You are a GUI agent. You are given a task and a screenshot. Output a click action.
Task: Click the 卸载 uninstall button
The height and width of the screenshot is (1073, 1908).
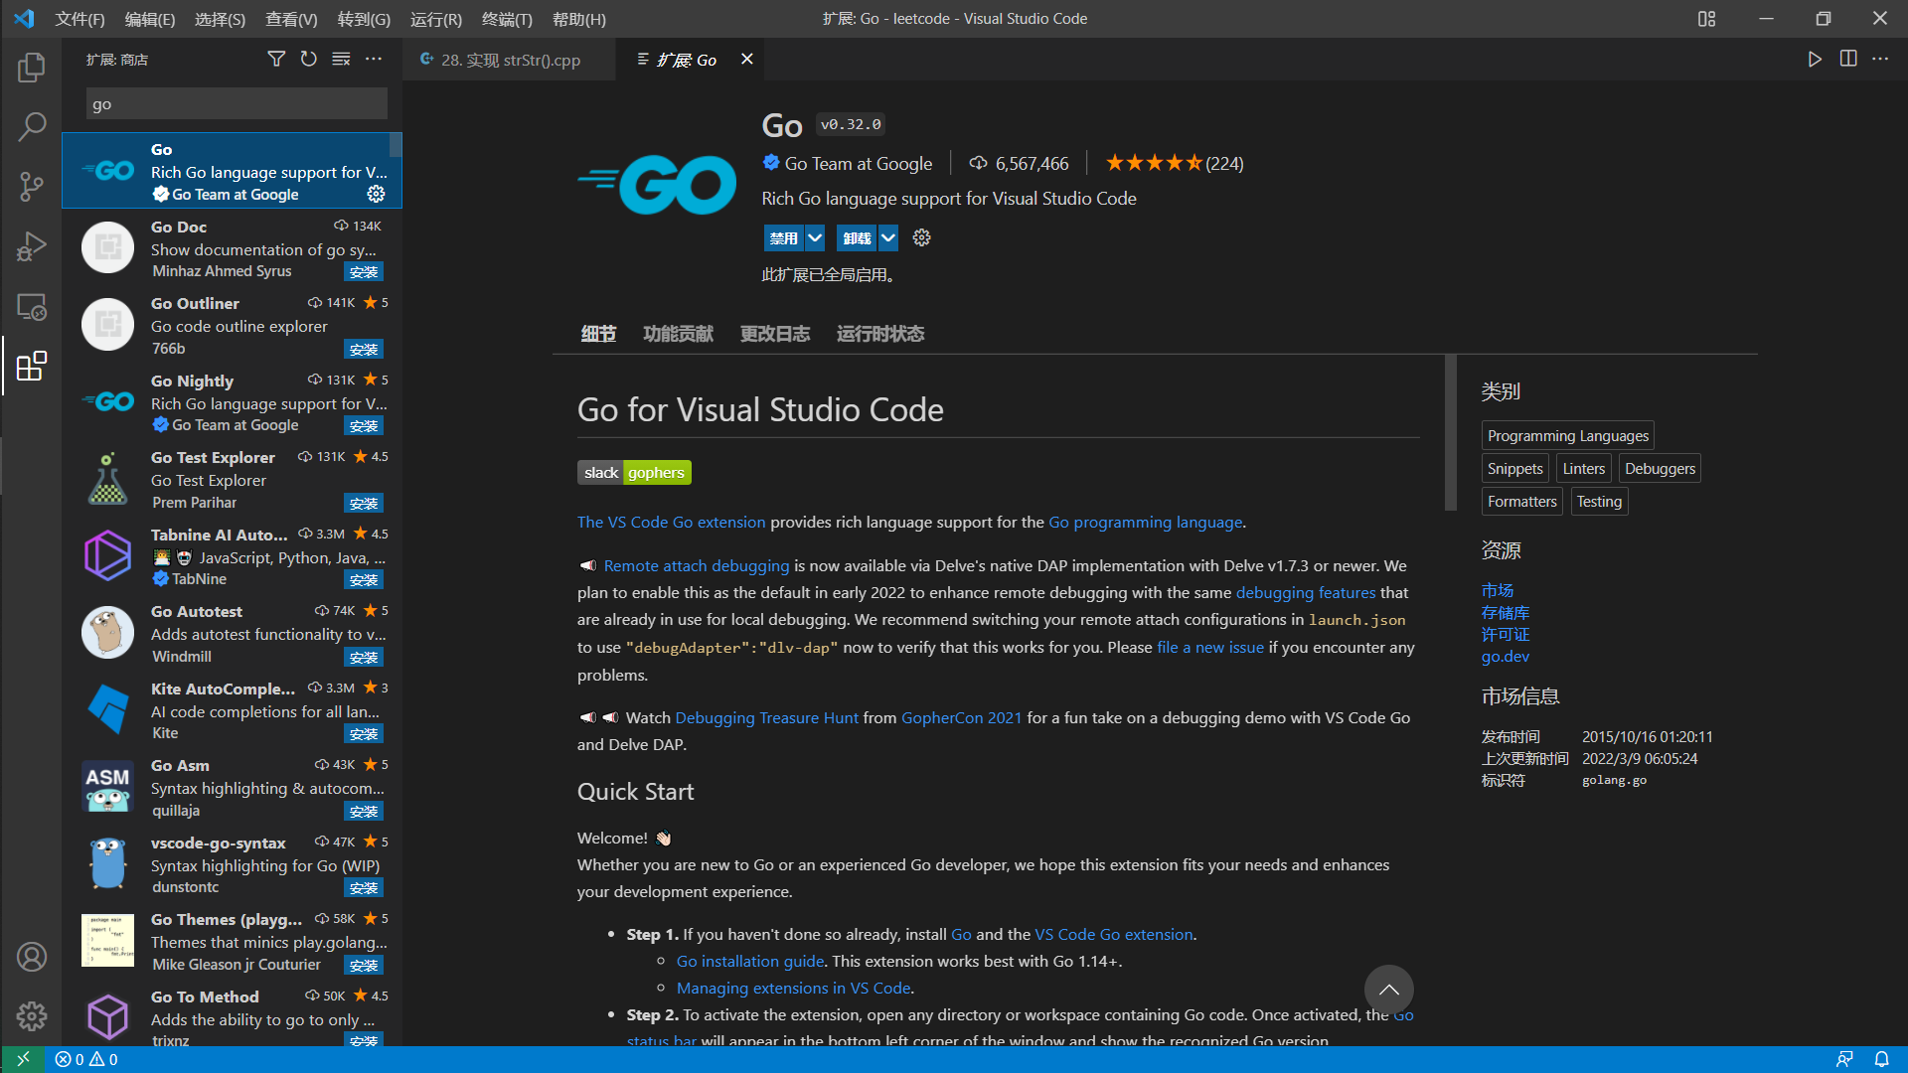857,238
